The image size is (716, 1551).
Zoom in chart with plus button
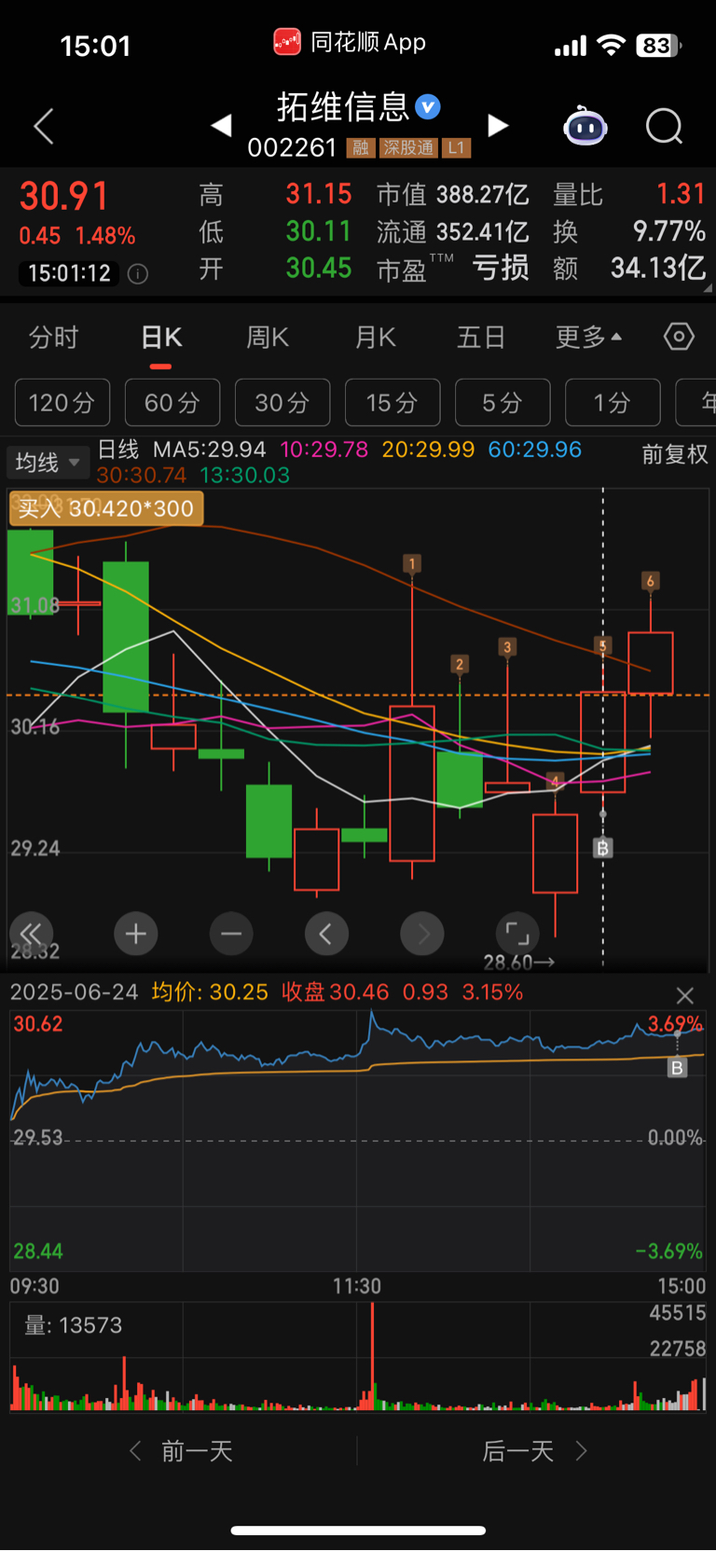[135, 934]
